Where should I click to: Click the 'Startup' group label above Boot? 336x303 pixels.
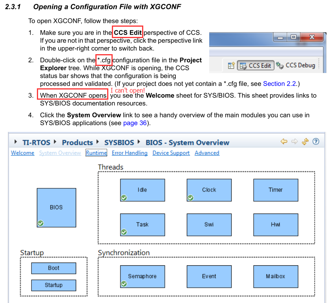[x=32, y=253]
